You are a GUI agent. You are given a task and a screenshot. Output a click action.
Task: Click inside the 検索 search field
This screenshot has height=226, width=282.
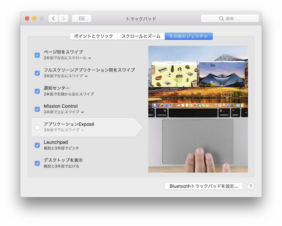233,18
